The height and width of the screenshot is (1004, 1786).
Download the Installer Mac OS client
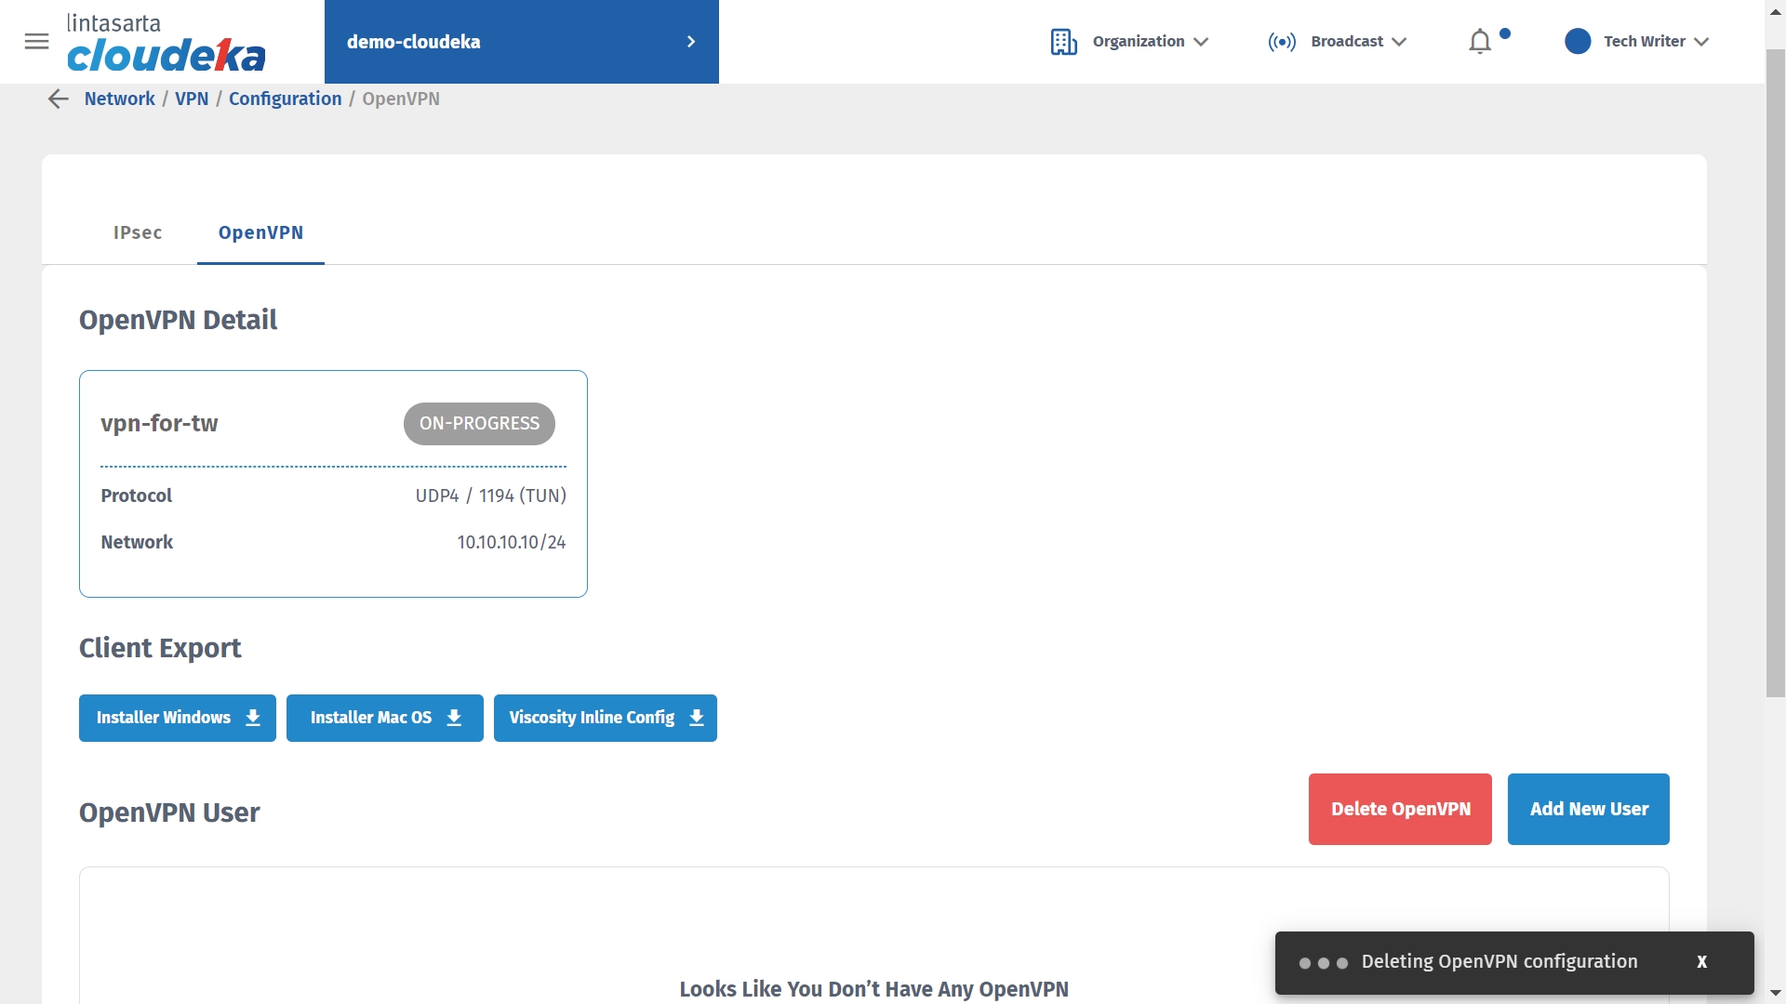point(384,718)
